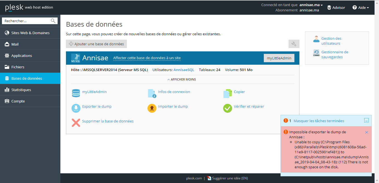Open the plesk.com footer link
Image resolution: width=379 pixels, height=183 pixels.
(194, 178)
